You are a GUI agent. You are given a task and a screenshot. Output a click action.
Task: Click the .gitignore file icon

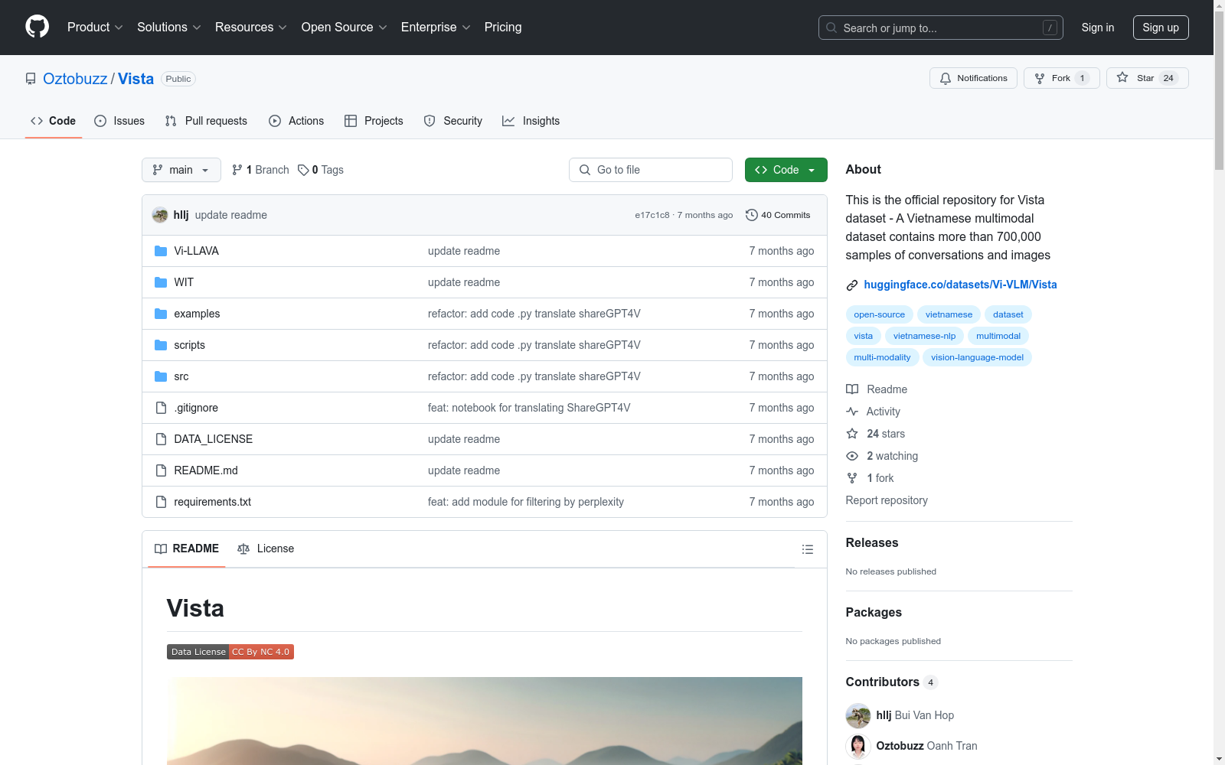coord(161,408)
